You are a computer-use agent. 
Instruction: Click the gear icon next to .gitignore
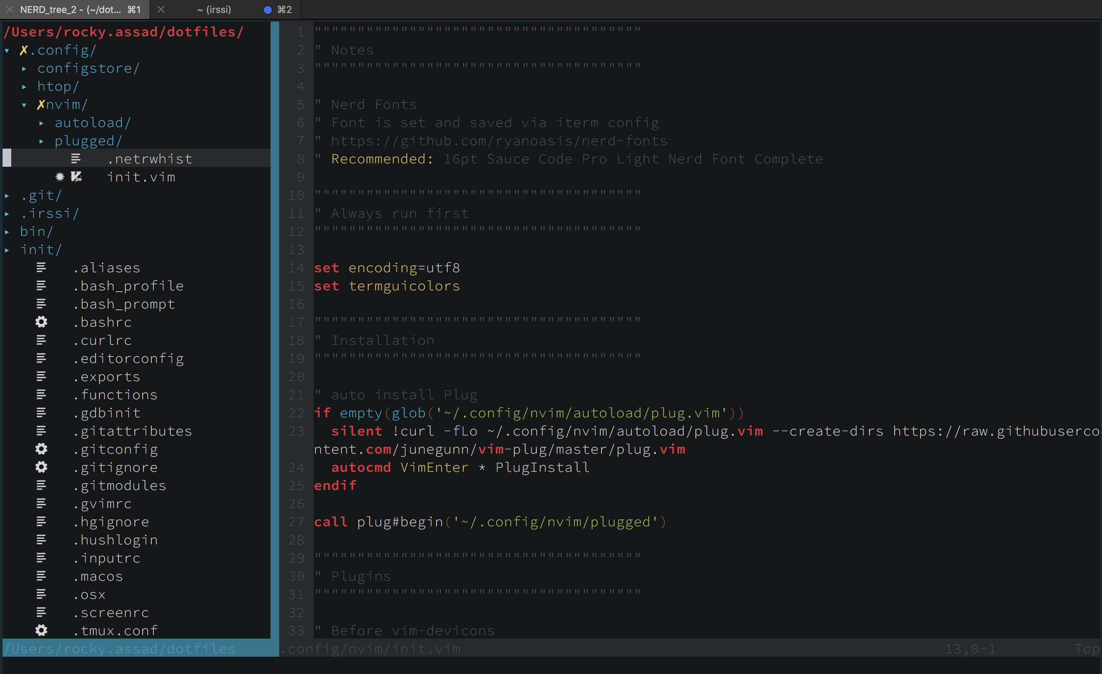coord(41,467)
